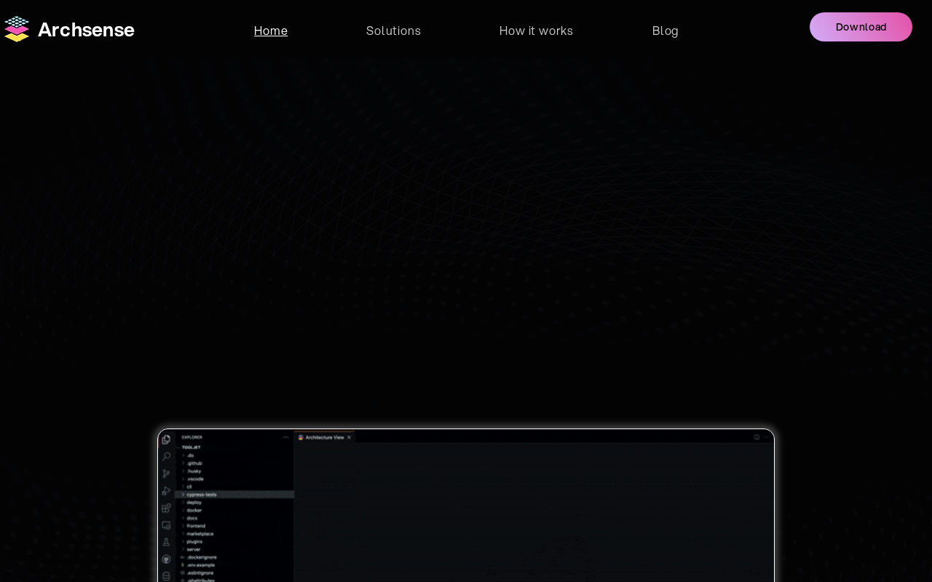This screenshot has width=932, height=582.
Task: Expand the .husky folder chevron
Action: click(x=183, y=471)
